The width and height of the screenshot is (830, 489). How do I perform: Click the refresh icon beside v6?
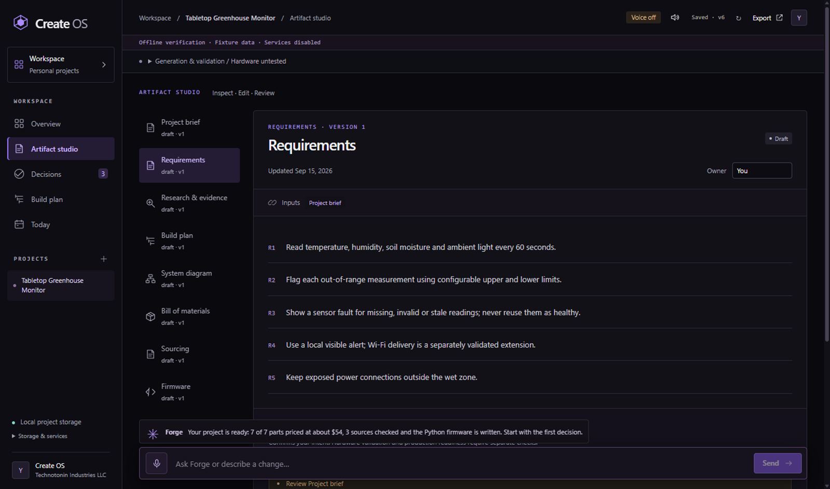pos(738,18)
